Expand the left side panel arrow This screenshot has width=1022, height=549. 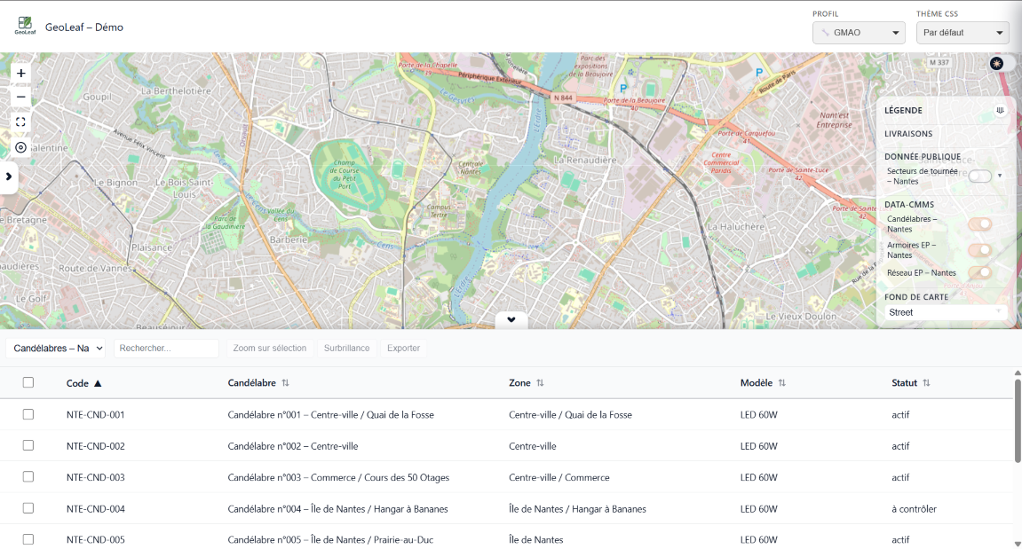[9, 176]
